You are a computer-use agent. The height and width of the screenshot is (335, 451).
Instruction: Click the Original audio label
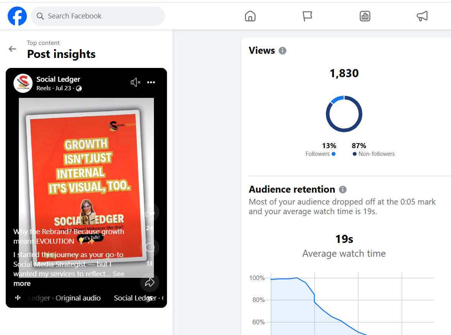coord(78,298)
